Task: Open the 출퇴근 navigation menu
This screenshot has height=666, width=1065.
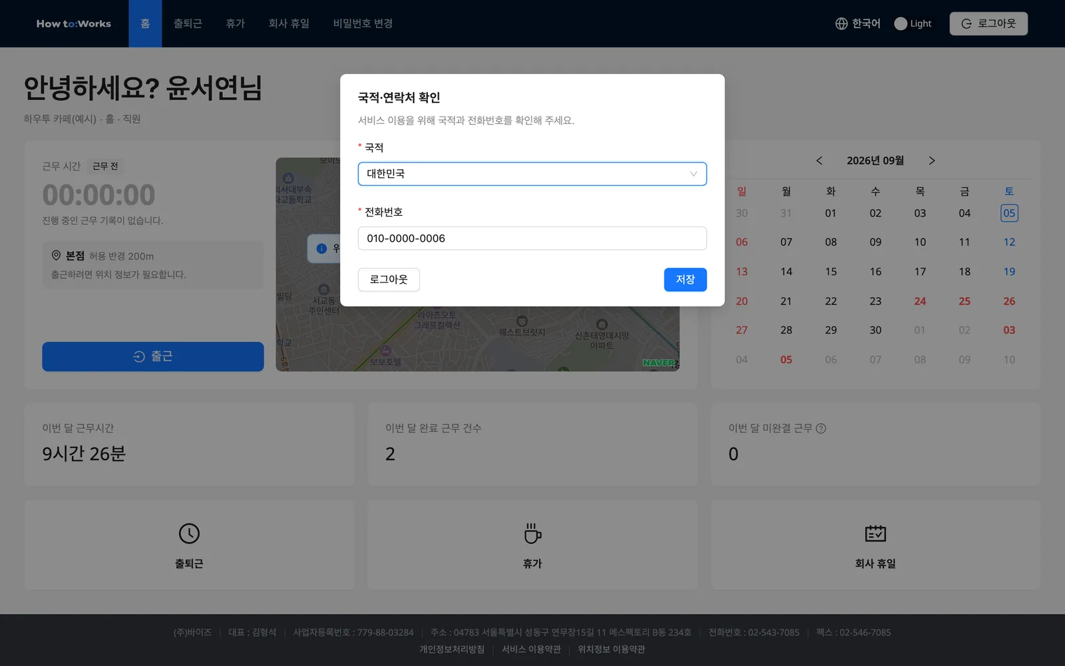Action: (x=188, y=23)
